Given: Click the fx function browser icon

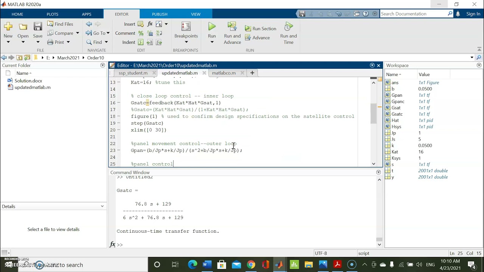Looking at the screenshot, I should 112,244.
